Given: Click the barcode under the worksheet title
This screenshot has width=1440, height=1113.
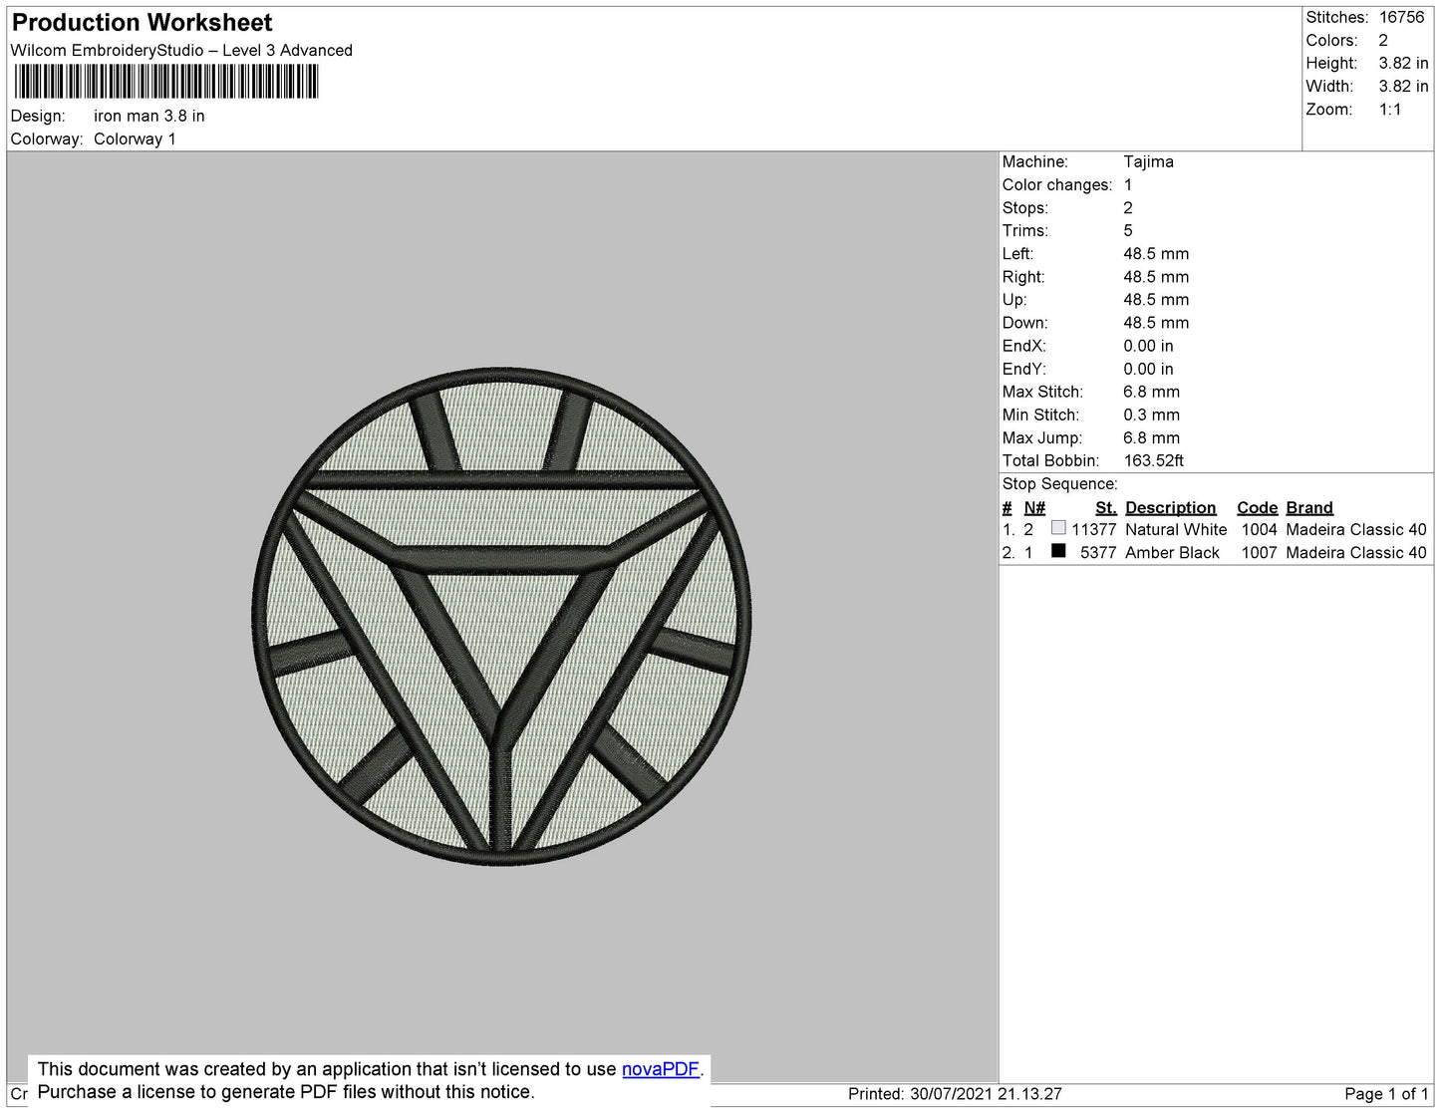Looking at the screenshot, I should click(x=166, y=82).
